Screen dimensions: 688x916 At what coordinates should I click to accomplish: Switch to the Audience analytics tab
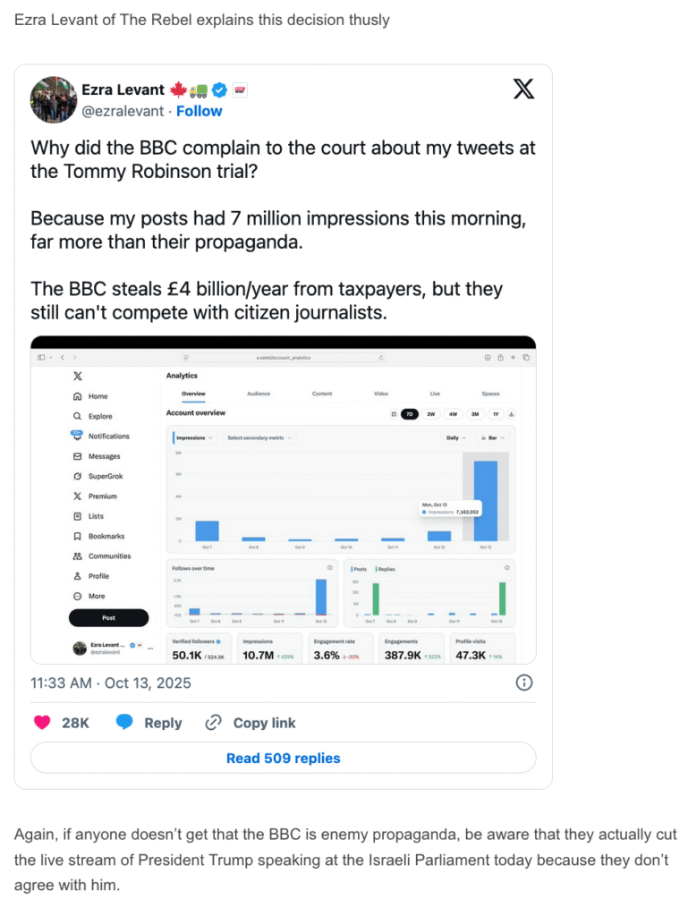point(259,394)
